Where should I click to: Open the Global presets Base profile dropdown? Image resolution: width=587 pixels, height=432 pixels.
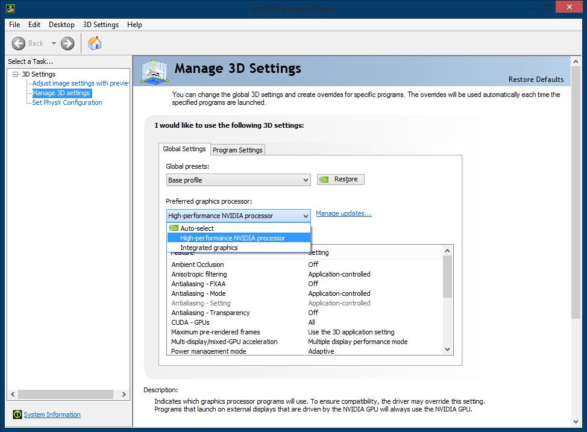(239, 180)
